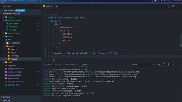
Task: Open package.json file
Action: click(x=14, y=85)
